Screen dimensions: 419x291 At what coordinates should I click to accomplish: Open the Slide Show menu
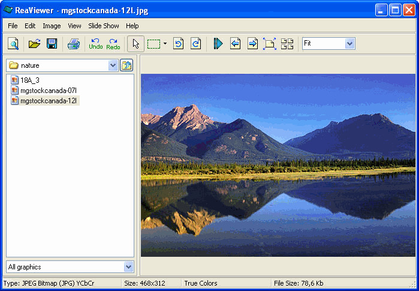click(x=104, y=26)
